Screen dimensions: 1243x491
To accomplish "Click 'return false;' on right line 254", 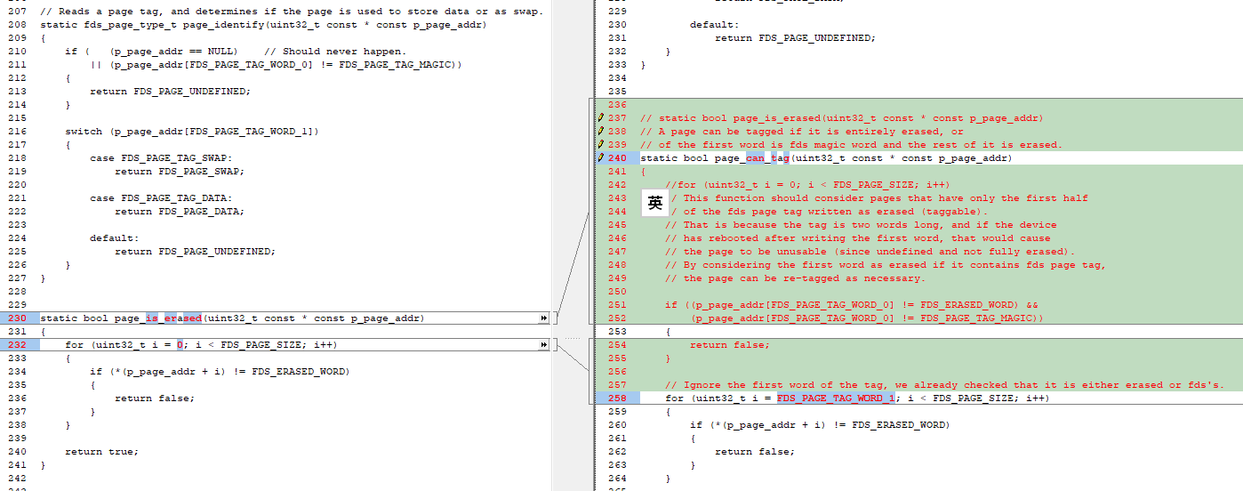I will tap(729, 345).
